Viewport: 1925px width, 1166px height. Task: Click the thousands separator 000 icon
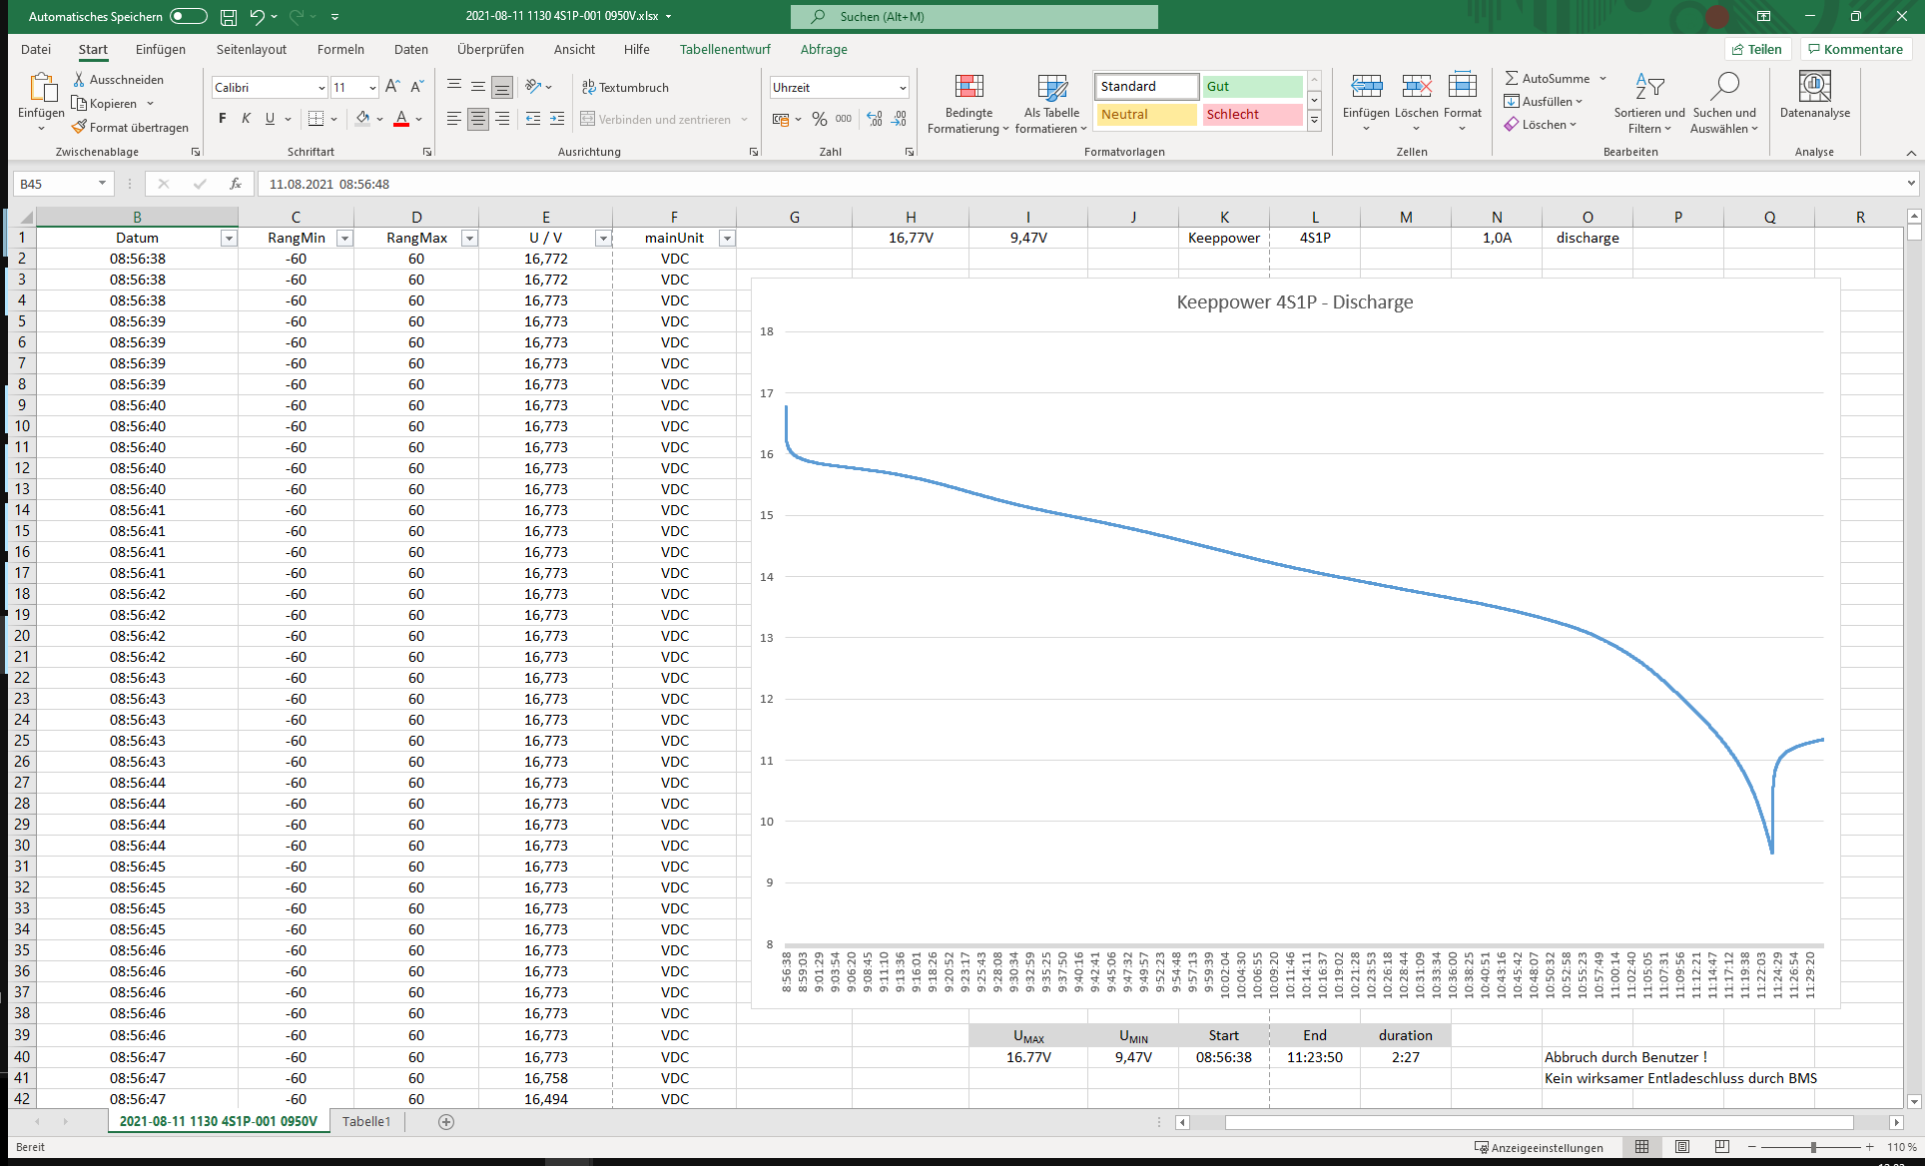[844, 119]
